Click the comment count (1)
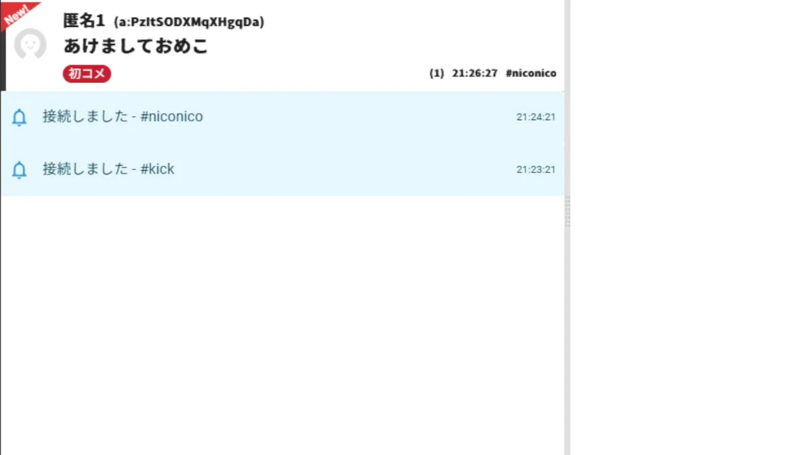Image resolution: width=809 pixels, height=455 pixels. pos(437,73)
